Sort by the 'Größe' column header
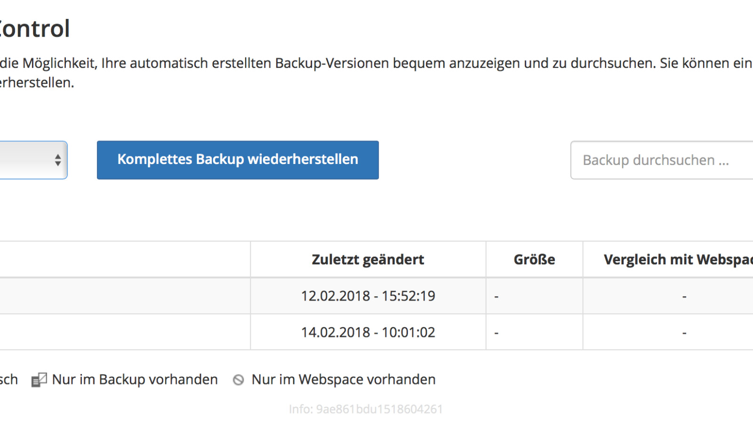 pyautogui.click(x=534, y=259)
